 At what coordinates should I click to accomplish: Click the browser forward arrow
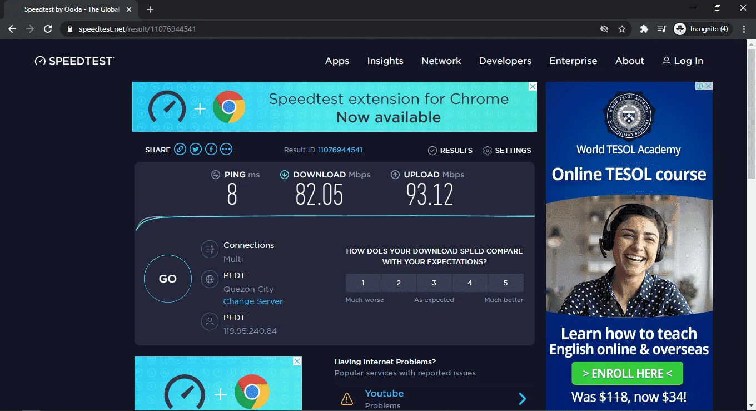tap(30, 29)
